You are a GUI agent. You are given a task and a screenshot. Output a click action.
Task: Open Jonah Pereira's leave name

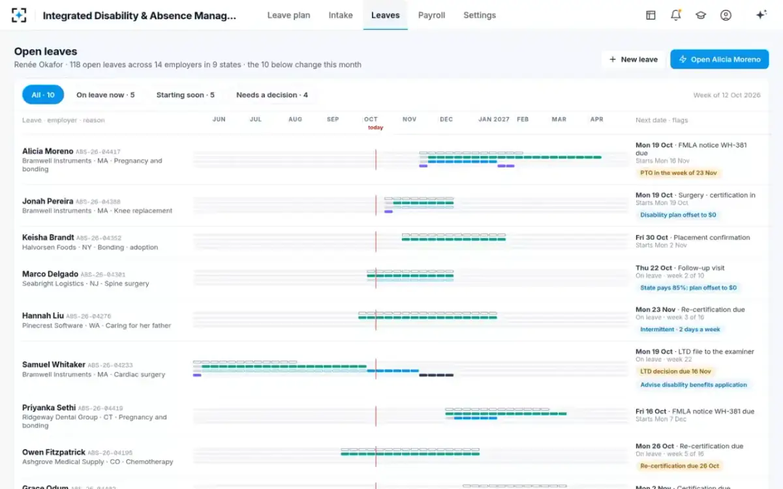pos(48,201)
